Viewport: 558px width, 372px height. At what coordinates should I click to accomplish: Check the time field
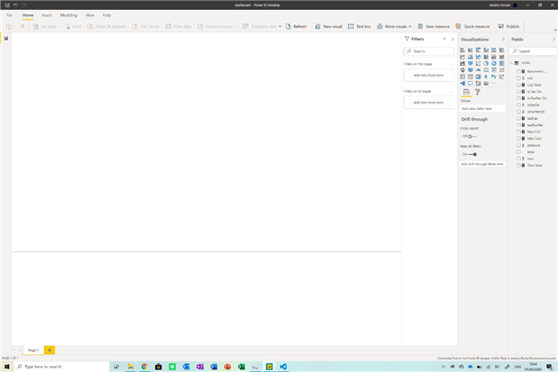pyautogui.click(x=518, y=152)
